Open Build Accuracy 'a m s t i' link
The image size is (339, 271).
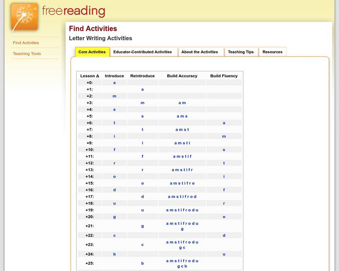tap(182, 143)
